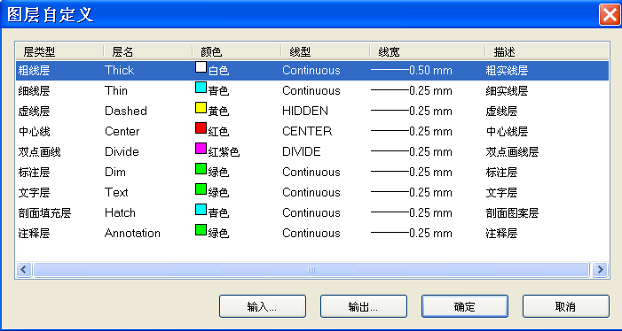Sort by the 层类型 column header
The width and height of the screenshot is (622, 331).
click(x=60, y=51)
